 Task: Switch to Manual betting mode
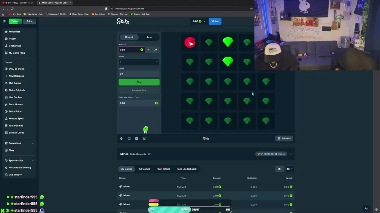pos(129,37)
